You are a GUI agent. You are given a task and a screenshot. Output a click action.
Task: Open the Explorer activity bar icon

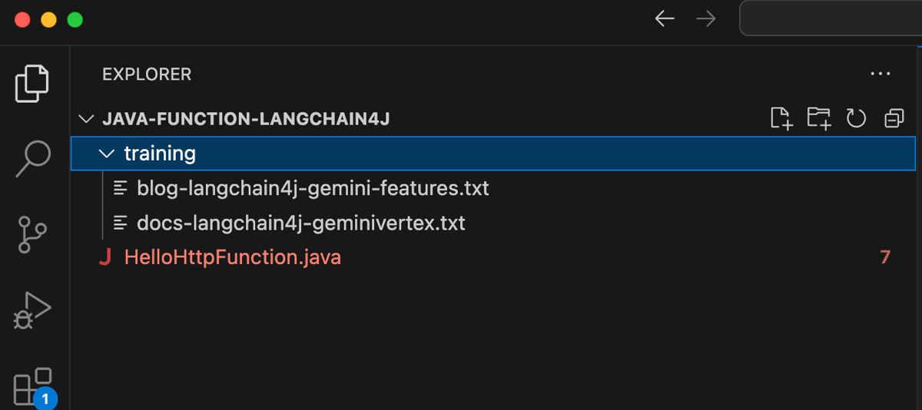tap(32, 83)
